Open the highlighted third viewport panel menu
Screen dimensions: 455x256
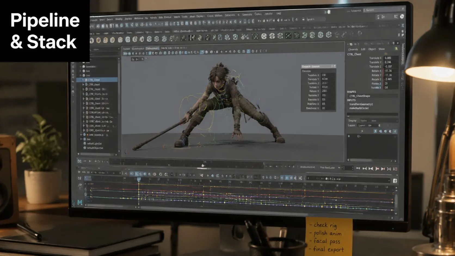pyautogui.click(x=152, y=48)
